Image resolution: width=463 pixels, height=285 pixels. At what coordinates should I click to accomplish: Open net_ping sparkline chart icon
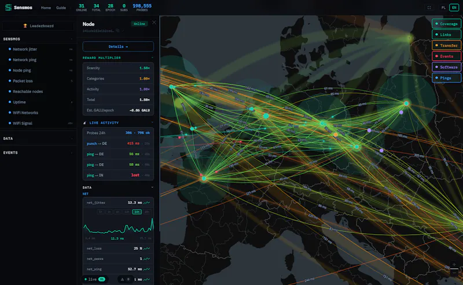click(146, 269)
